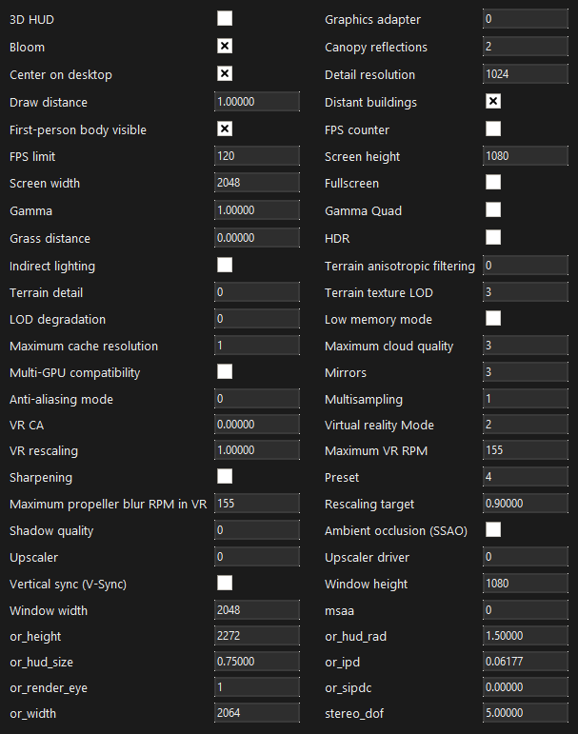
Task: Click the Rescaling target field
Action: (526, 504)
